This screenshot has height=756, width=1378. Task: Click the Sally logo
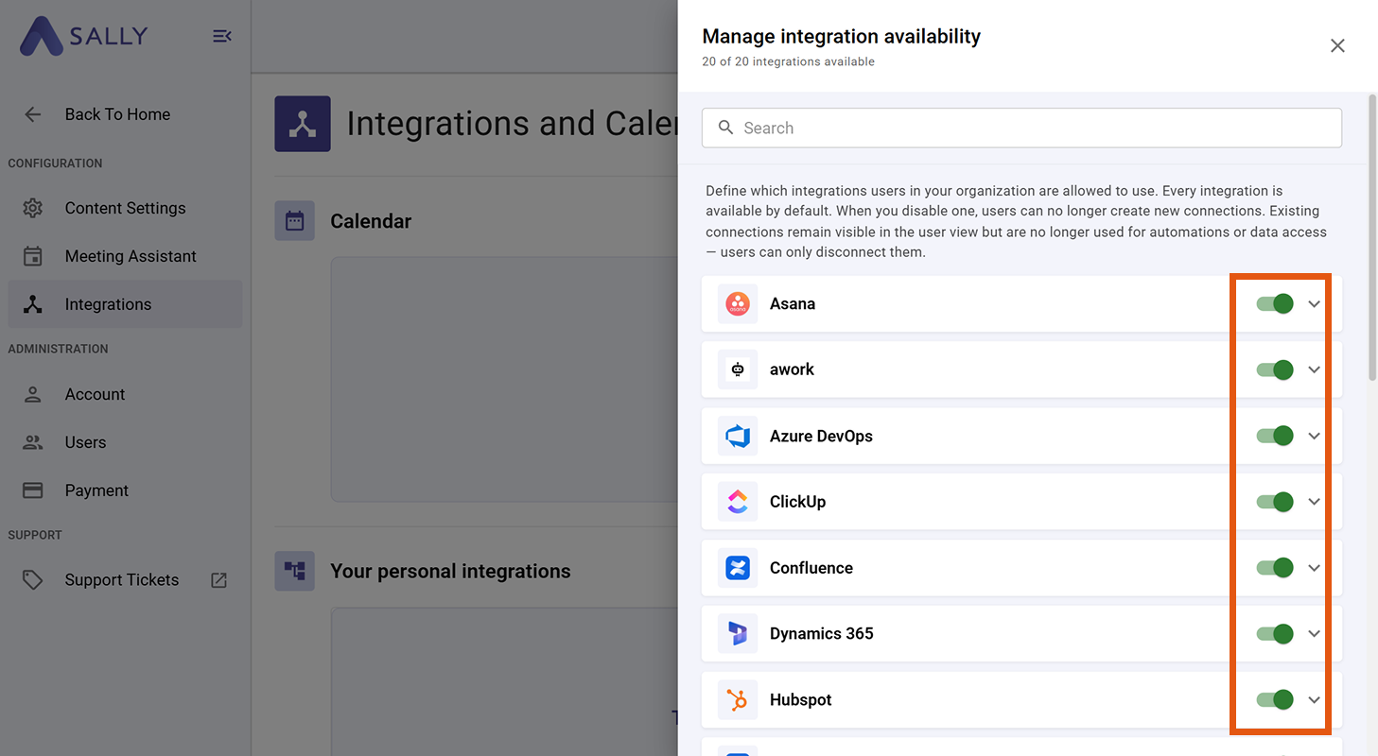click(83, 36)
